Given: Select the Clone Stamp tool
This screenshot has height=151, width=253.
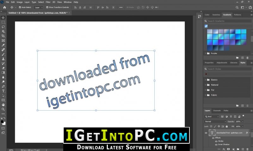Looking at the screenshot, I should point(3,59).
